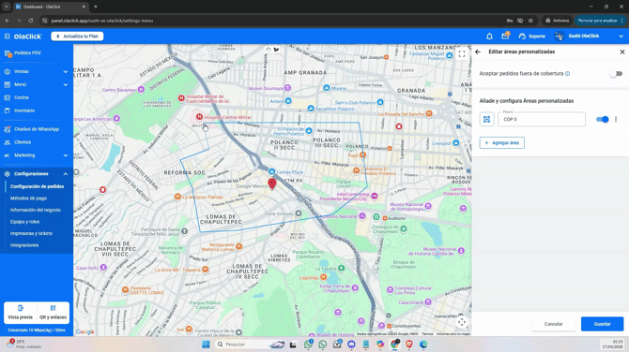This screenshot has height=352, width=629.
Task: Open the Windows Start menu
Action: tap(206, 345)
